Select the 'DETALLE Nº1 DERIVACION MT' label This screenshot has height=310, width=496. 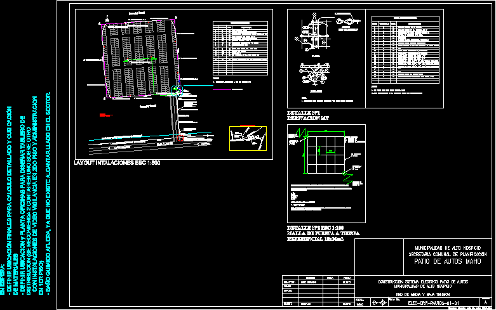(309, 115)
